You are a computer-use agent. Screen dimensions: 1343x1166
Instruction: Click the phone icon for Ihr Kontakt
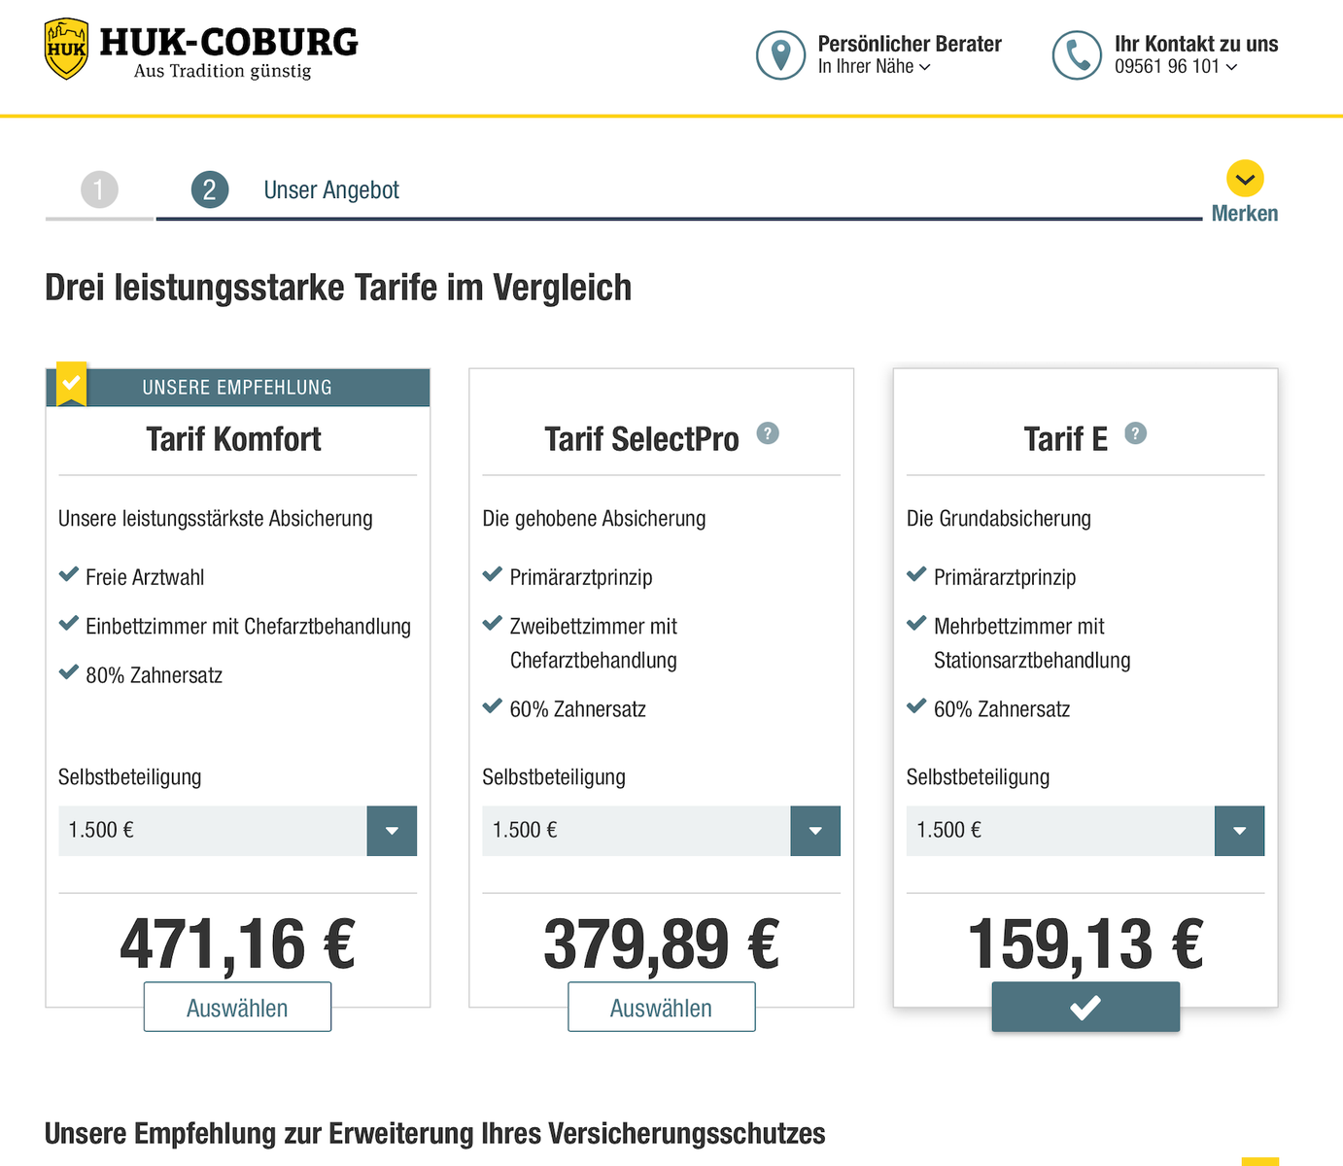click(x=1077, y=54)
